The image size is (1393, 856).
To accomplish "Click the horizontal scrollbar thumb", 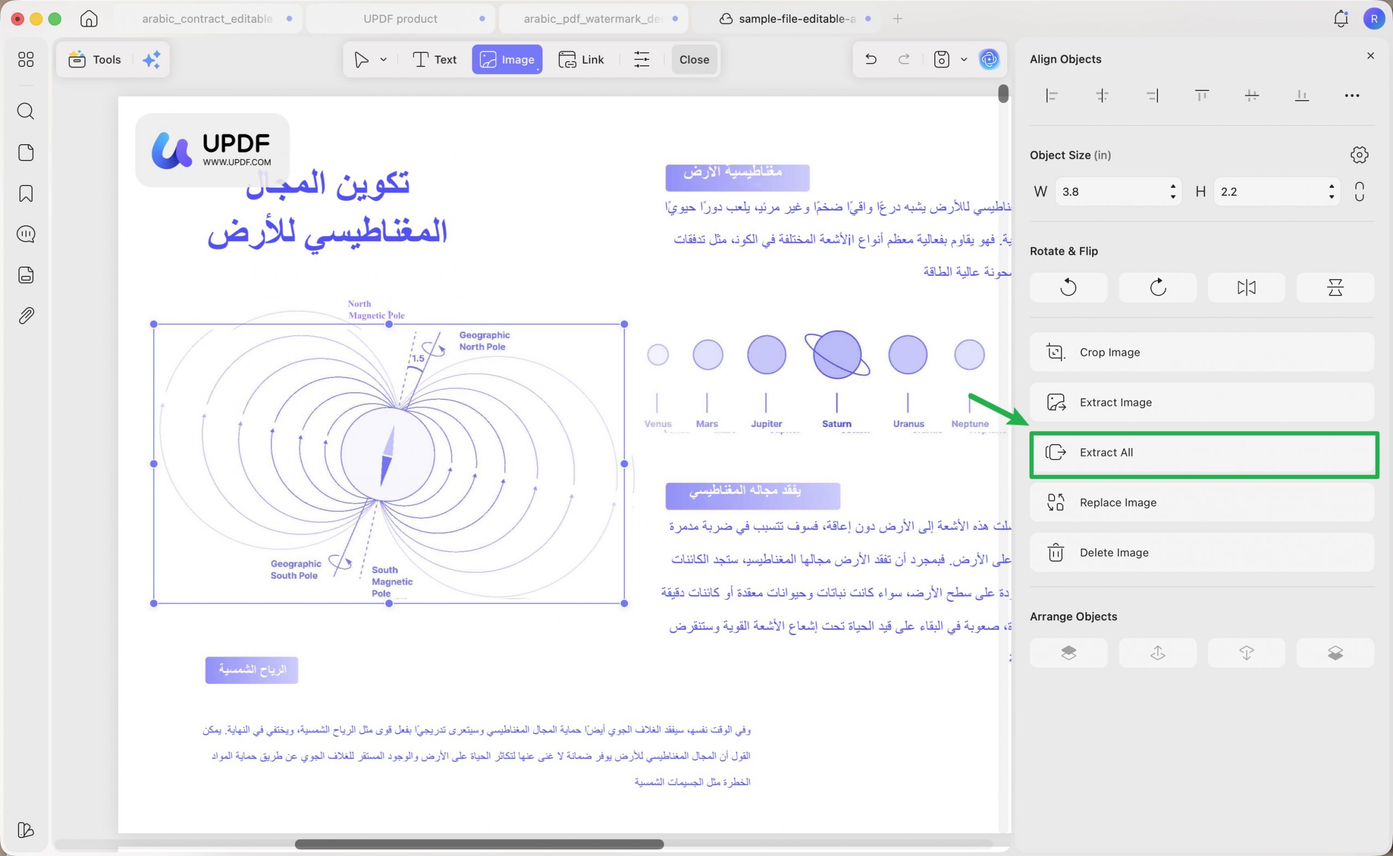I will [479, 843].
